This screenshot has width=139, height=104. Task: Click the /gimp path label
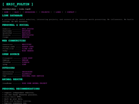click(x=5, y=64)
